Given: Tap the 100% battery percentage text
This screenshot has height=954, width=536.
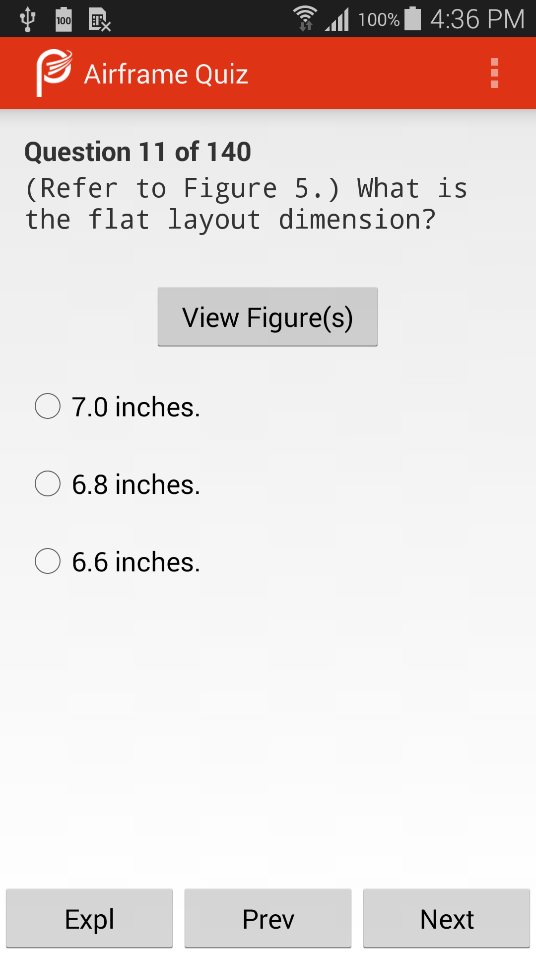Looking at the screenshot, I should point(379,20).
